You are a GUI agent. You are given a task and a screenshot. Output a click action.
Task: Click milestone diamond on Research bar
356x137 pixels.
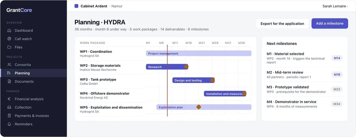click(x=186, y=67)
